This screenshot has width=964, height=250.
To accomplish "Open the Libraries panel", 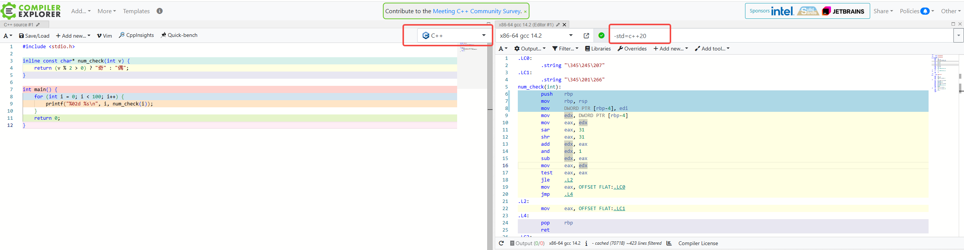I will click(x=598, y=49).
